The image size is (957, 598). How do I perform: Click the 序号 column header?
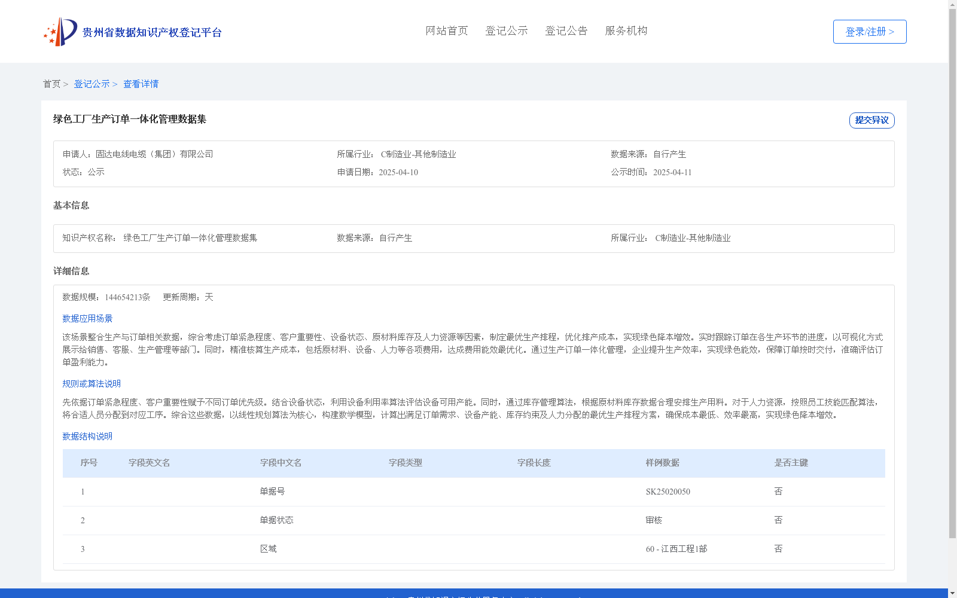tap(89, 463)
